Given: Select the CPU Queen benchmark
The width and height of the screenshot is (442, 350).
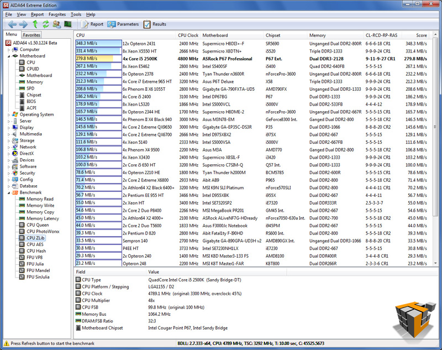Looking at the screenshot, I should pyautogui.click(x=38, y=225).
